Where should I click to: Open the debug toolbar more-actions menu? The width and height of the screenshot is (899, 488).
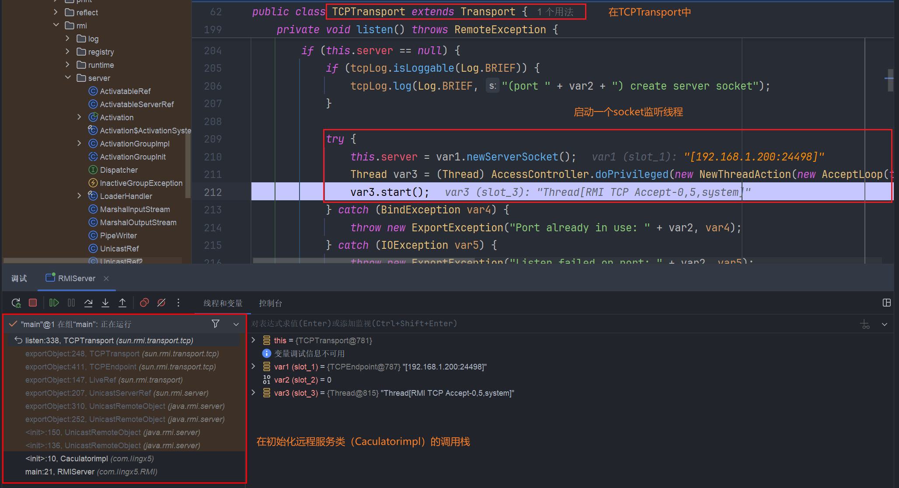178,303
